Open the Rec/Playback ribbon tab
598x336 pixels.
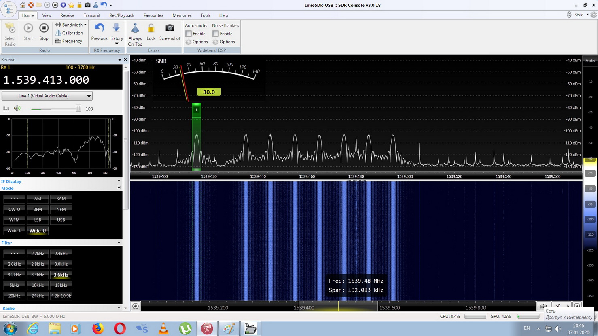122,15
